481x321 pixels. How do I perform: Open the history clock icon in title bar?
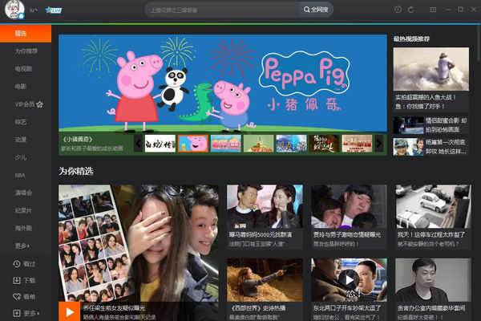pos(398,10)
